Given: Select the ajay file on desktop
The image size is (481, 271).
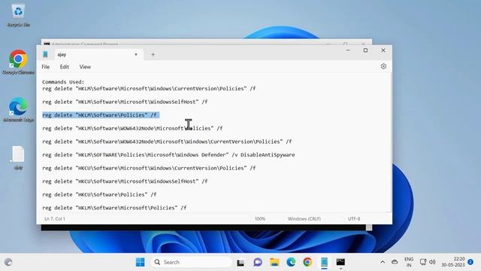Looking at the screenshot, I should (18, 157).
